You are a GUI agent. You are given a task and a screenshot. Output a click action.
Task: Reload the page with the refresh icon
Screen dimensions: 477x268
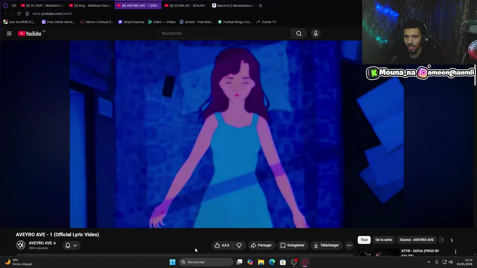19,14
